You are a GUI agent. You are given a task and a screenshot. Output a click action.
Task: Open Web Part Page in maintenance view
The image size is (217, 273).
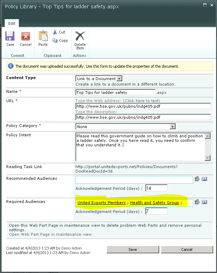pos(50,234)
